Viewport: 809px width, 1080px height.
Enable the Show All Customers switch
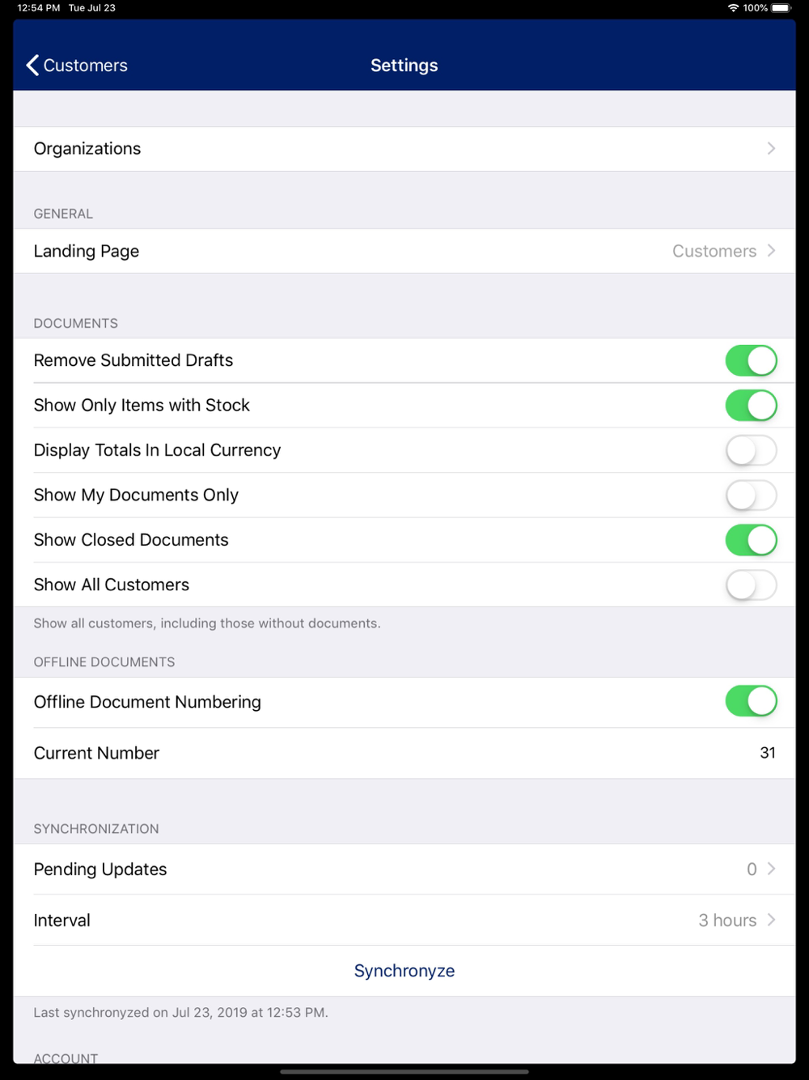pyautogui.click(x=751, y=585)
